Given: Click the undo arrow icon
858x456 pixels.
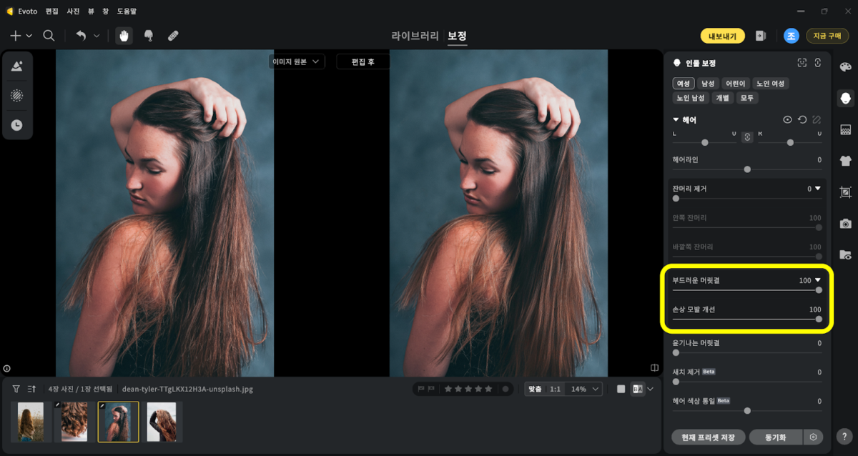Looking at the screenshot, I should (81, 36).
